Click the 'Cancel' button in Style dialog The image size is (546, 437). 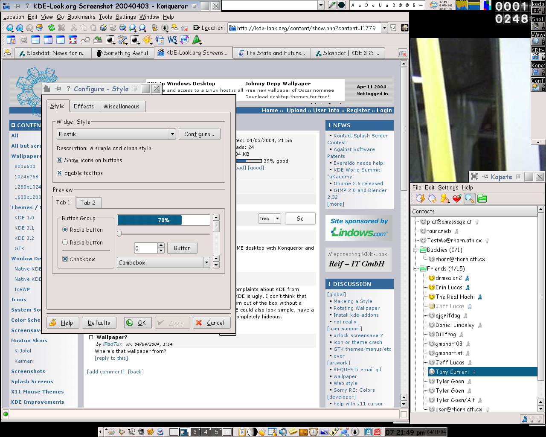(211, 323)
